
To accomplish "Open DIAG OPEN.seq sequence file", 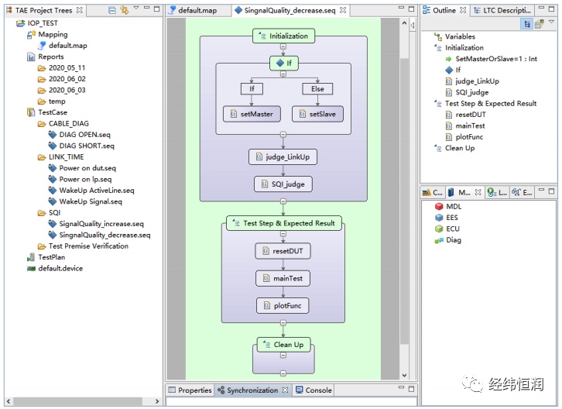I will (x=80, y=135).
